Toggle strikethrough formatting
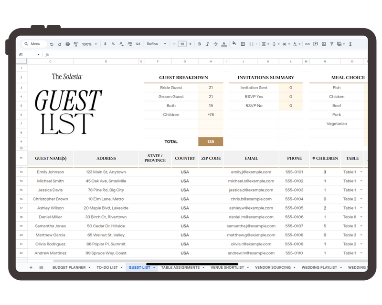This screenshot has width=382, height=305. pyautogui.click(x=215, y=44)
